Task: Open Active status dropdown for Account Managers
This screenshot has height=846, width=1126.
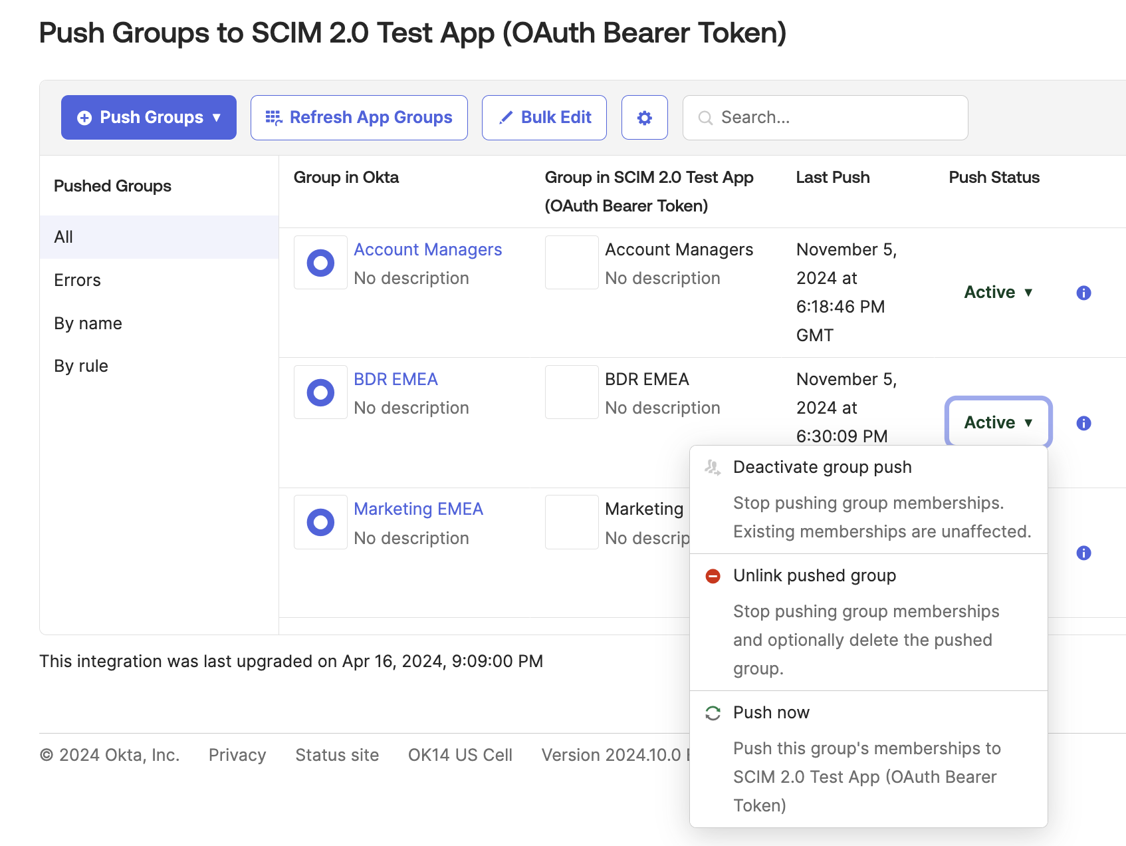Action: [998, 293]
